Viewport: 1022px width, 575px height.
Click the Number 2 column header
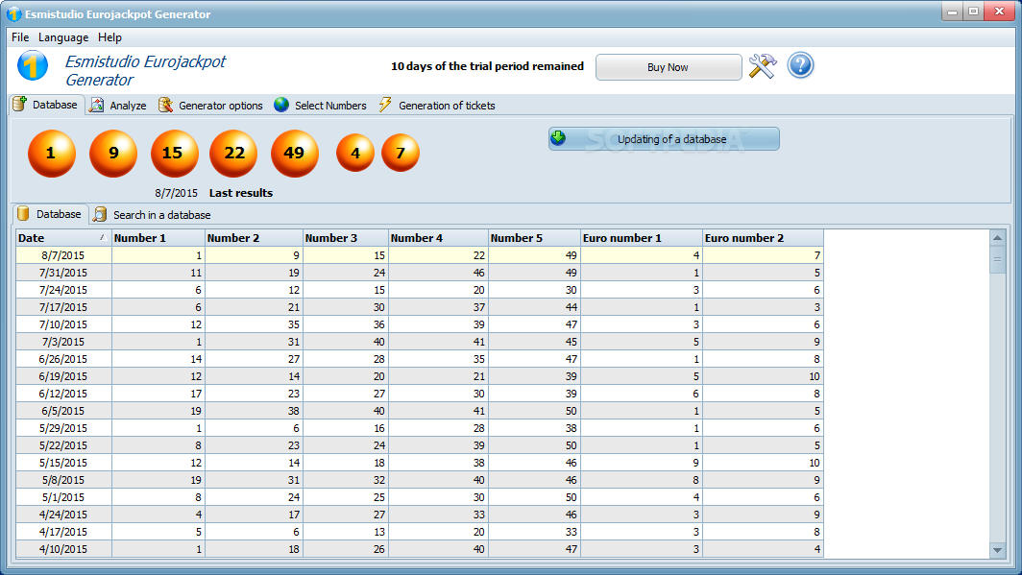[x=255, y=238]
